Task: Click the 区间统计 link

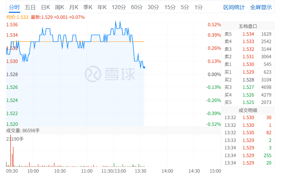Action: 234,7
